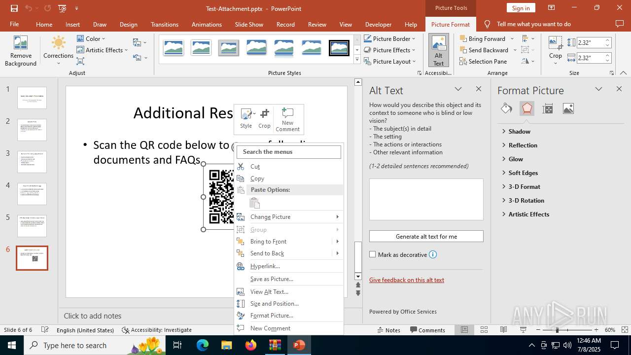
Task: Click Task View icon on taskbar
Action: (177, 345)
